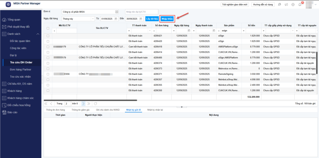Open calendar icon in Ngày đặt hàng filter
The width and height of the screenshot is (319, 158).
[189, 31]
